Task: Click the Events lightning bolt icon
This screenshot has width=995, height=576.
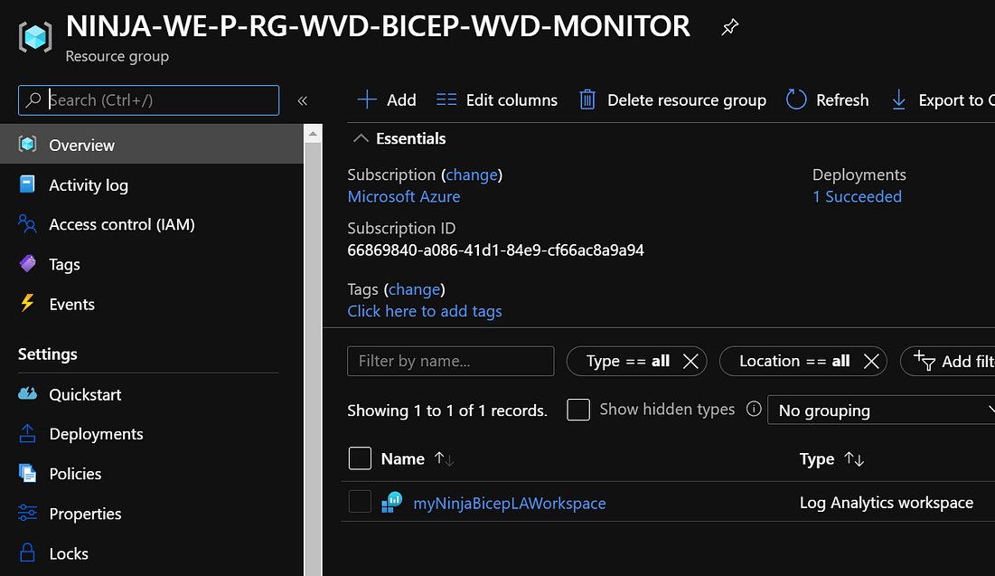Action: pos(27,303)
